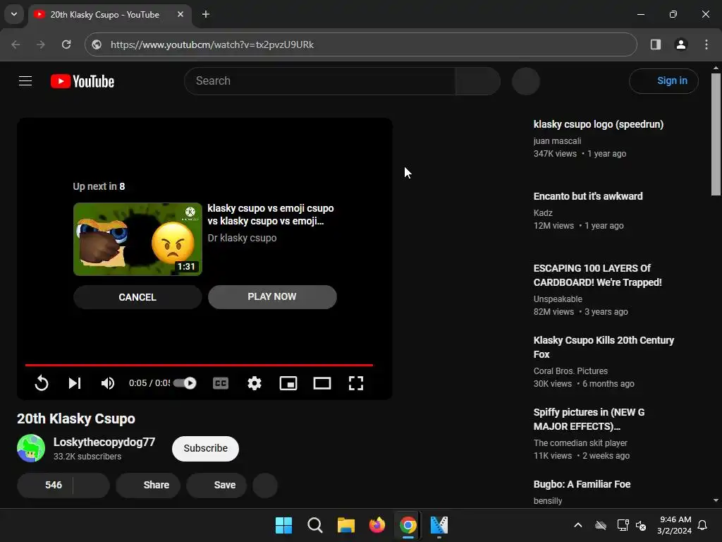The image size is (722, 542).
Task: Click PLAY NOW for next video
Action: coord(272,297)
